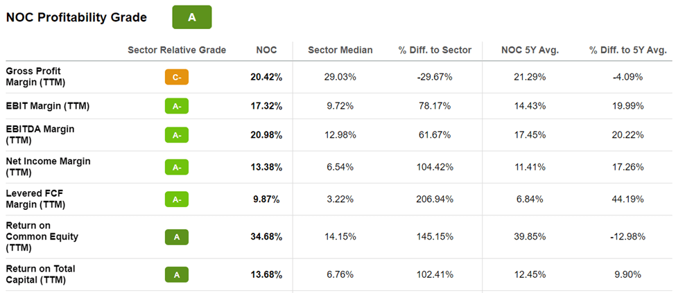
Task: Click the % Diff. to Sector column header
Action: pyautogui.click(x=435, y=50)
